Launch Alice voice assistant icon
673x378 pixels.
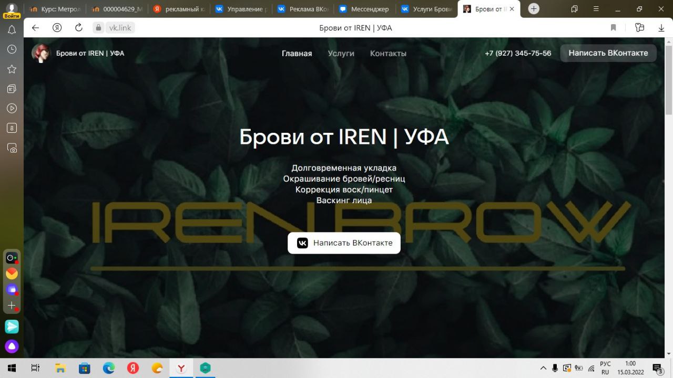12,346
